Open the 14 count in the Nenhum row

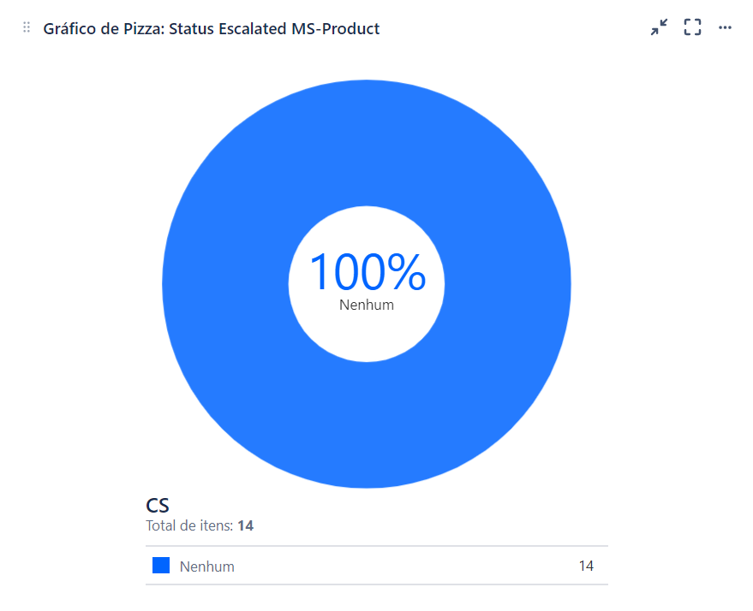point(586,566)
